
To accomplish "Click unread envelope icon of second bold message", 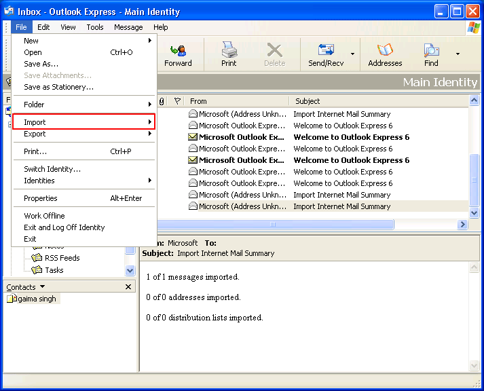I will [193, 160].
